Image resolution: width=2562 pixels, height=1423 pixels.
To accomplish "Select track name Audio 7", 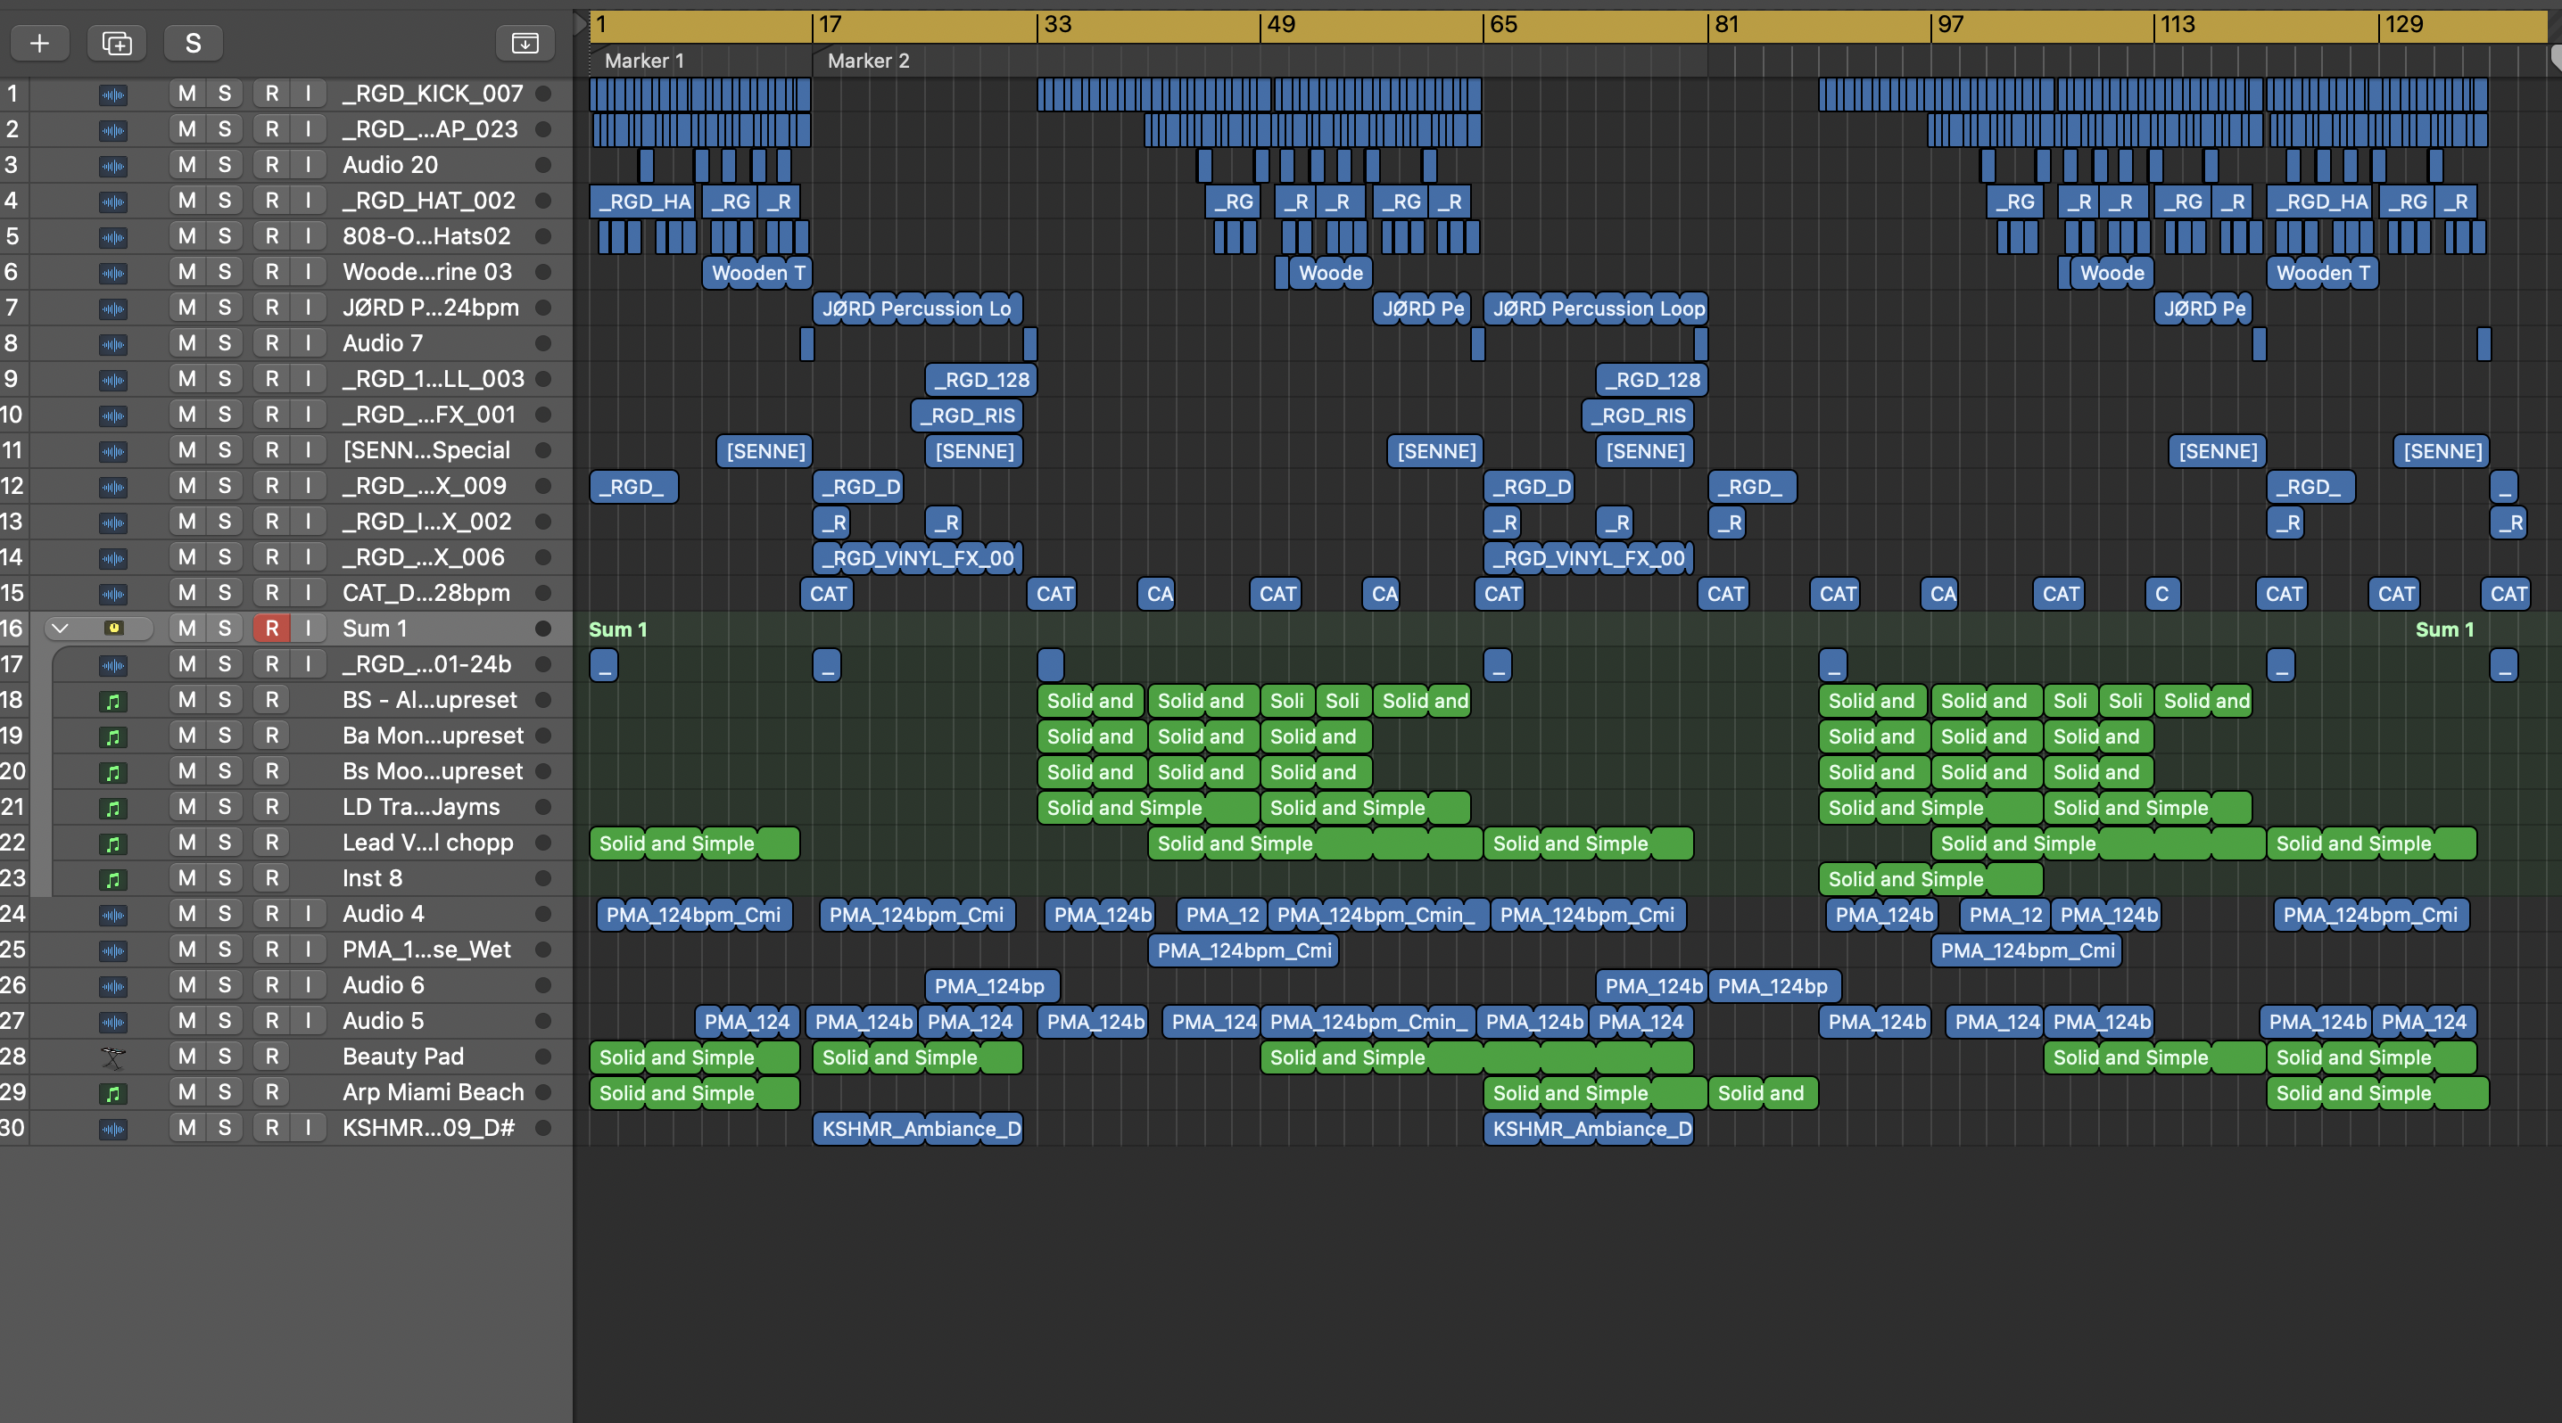I will (383, 343).
